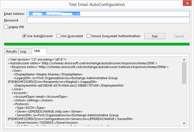Click the XML pane scroll down arrow
The image size is (194, 132).
point(184,123)
